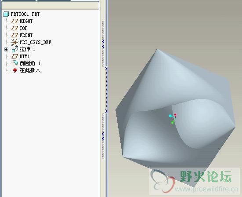This screenshot has height=197, width=242.
Task: Click the 倒圆角 1 round feature icon
Action: click(x=15, y=63)
